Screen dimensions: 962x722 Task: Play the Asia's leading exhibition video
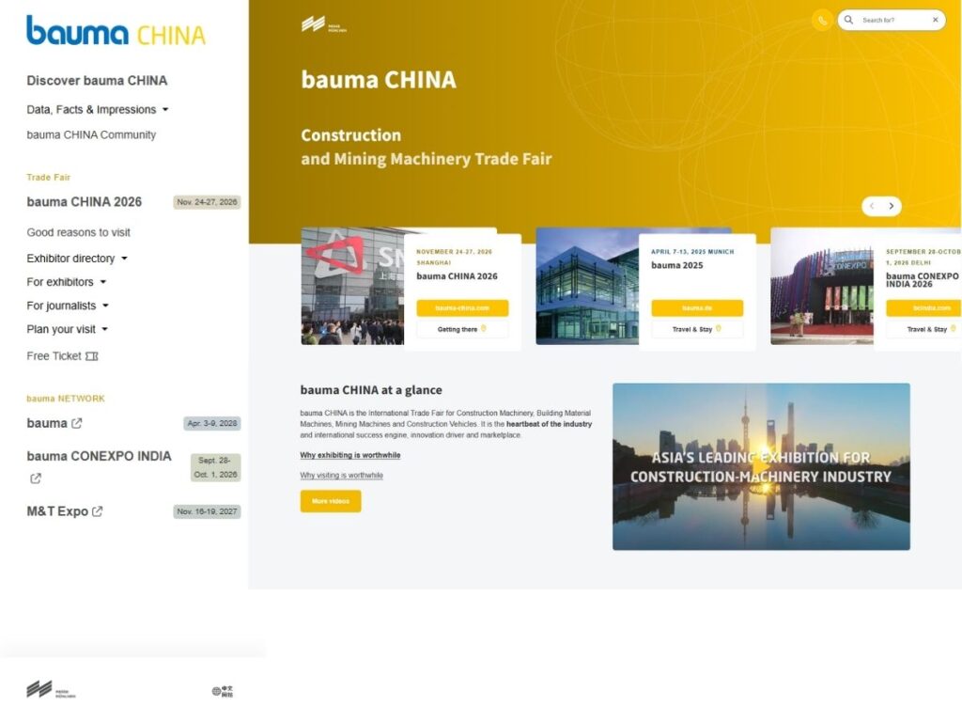pos(761,466)
